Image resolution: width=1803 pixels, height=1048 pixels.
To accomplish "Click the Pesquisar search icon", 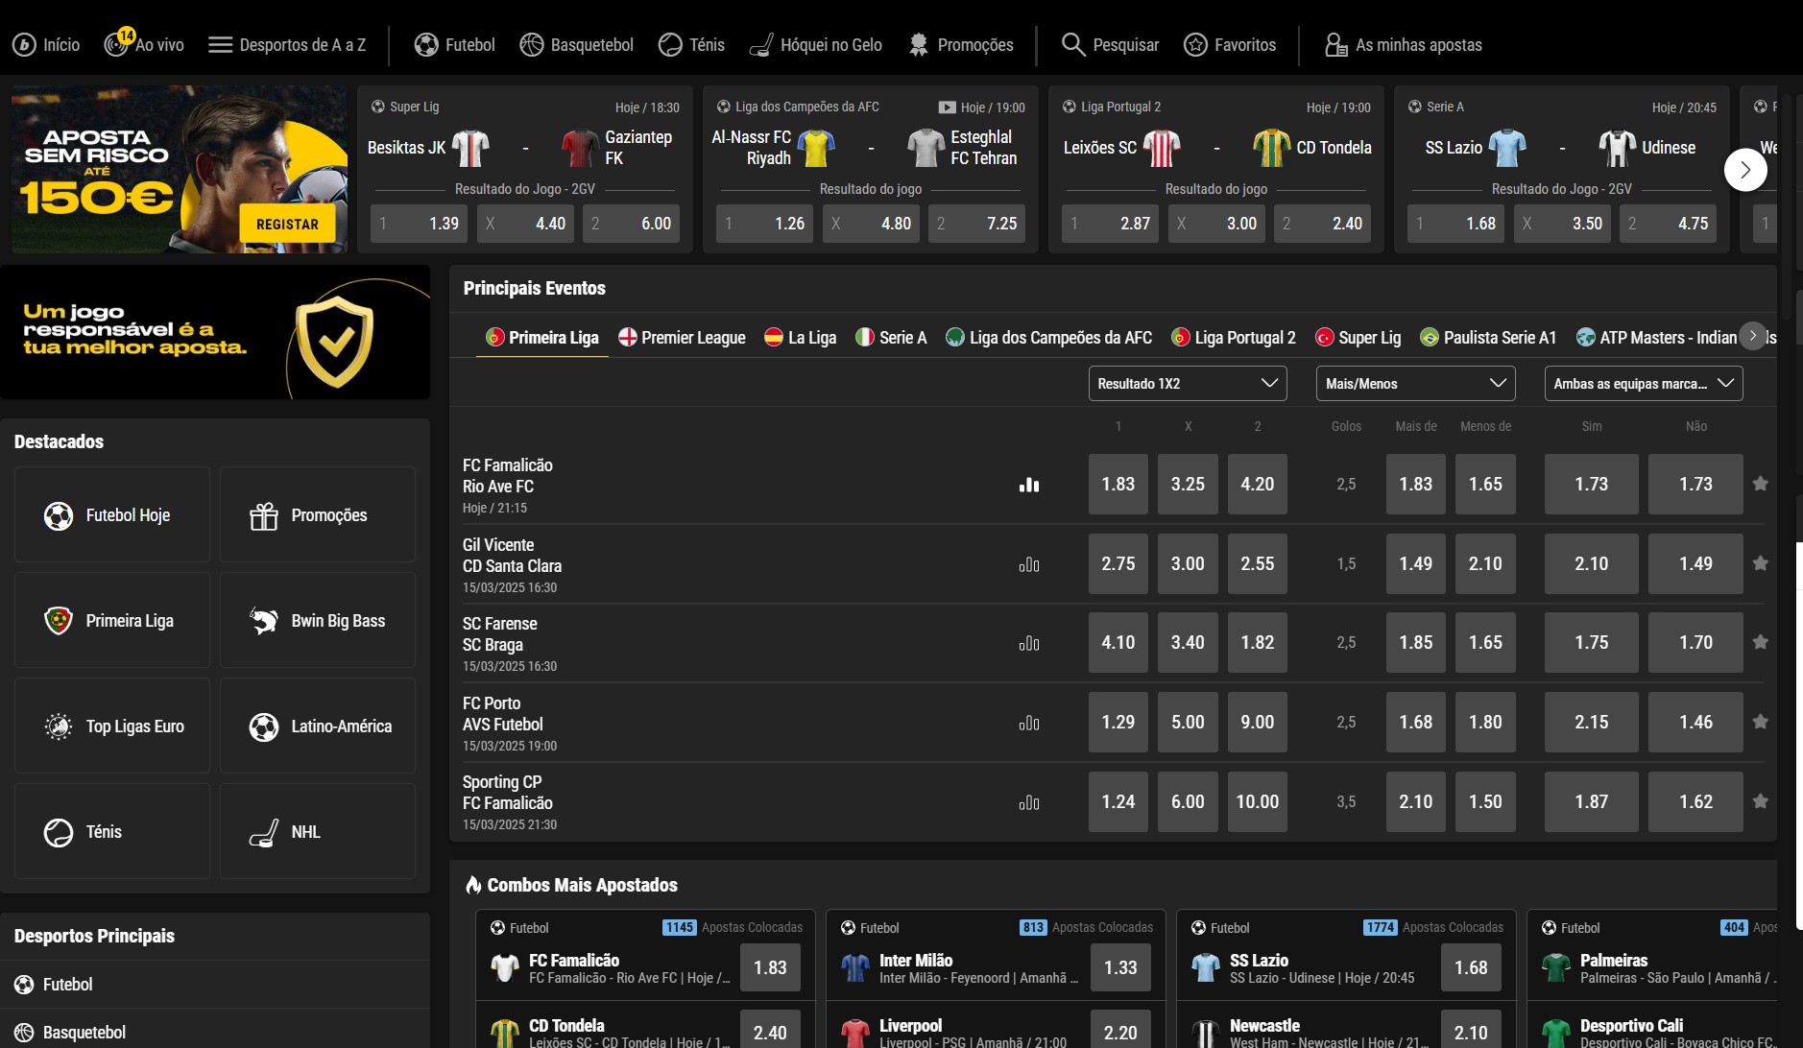I will pyautogui.click(x=1111, y=45).
